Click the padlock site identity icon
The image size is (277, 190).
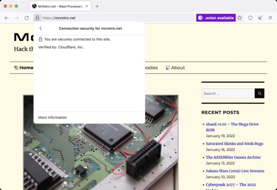pos(37,18)
